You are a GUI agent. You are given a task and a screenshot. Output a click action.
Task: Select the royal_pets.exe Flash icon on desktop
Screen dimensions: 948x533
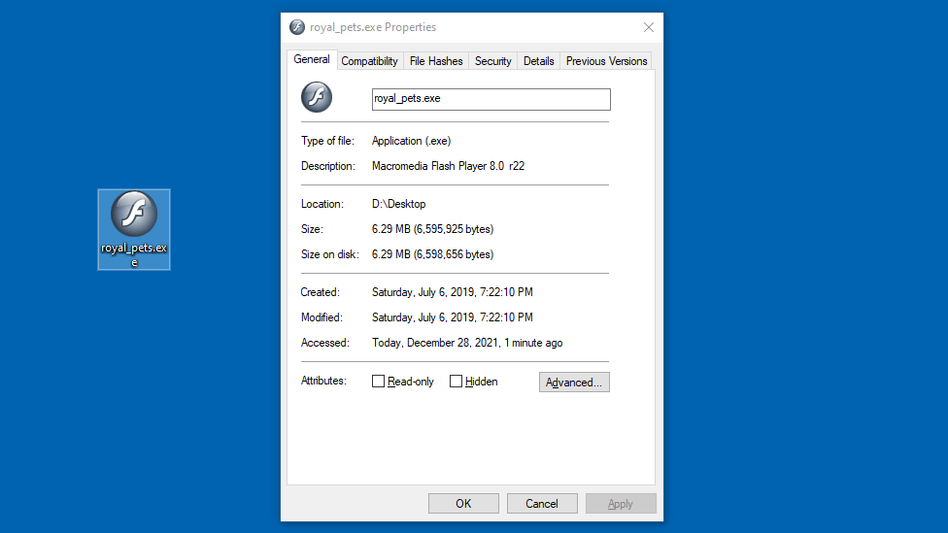tap(134, 214)
